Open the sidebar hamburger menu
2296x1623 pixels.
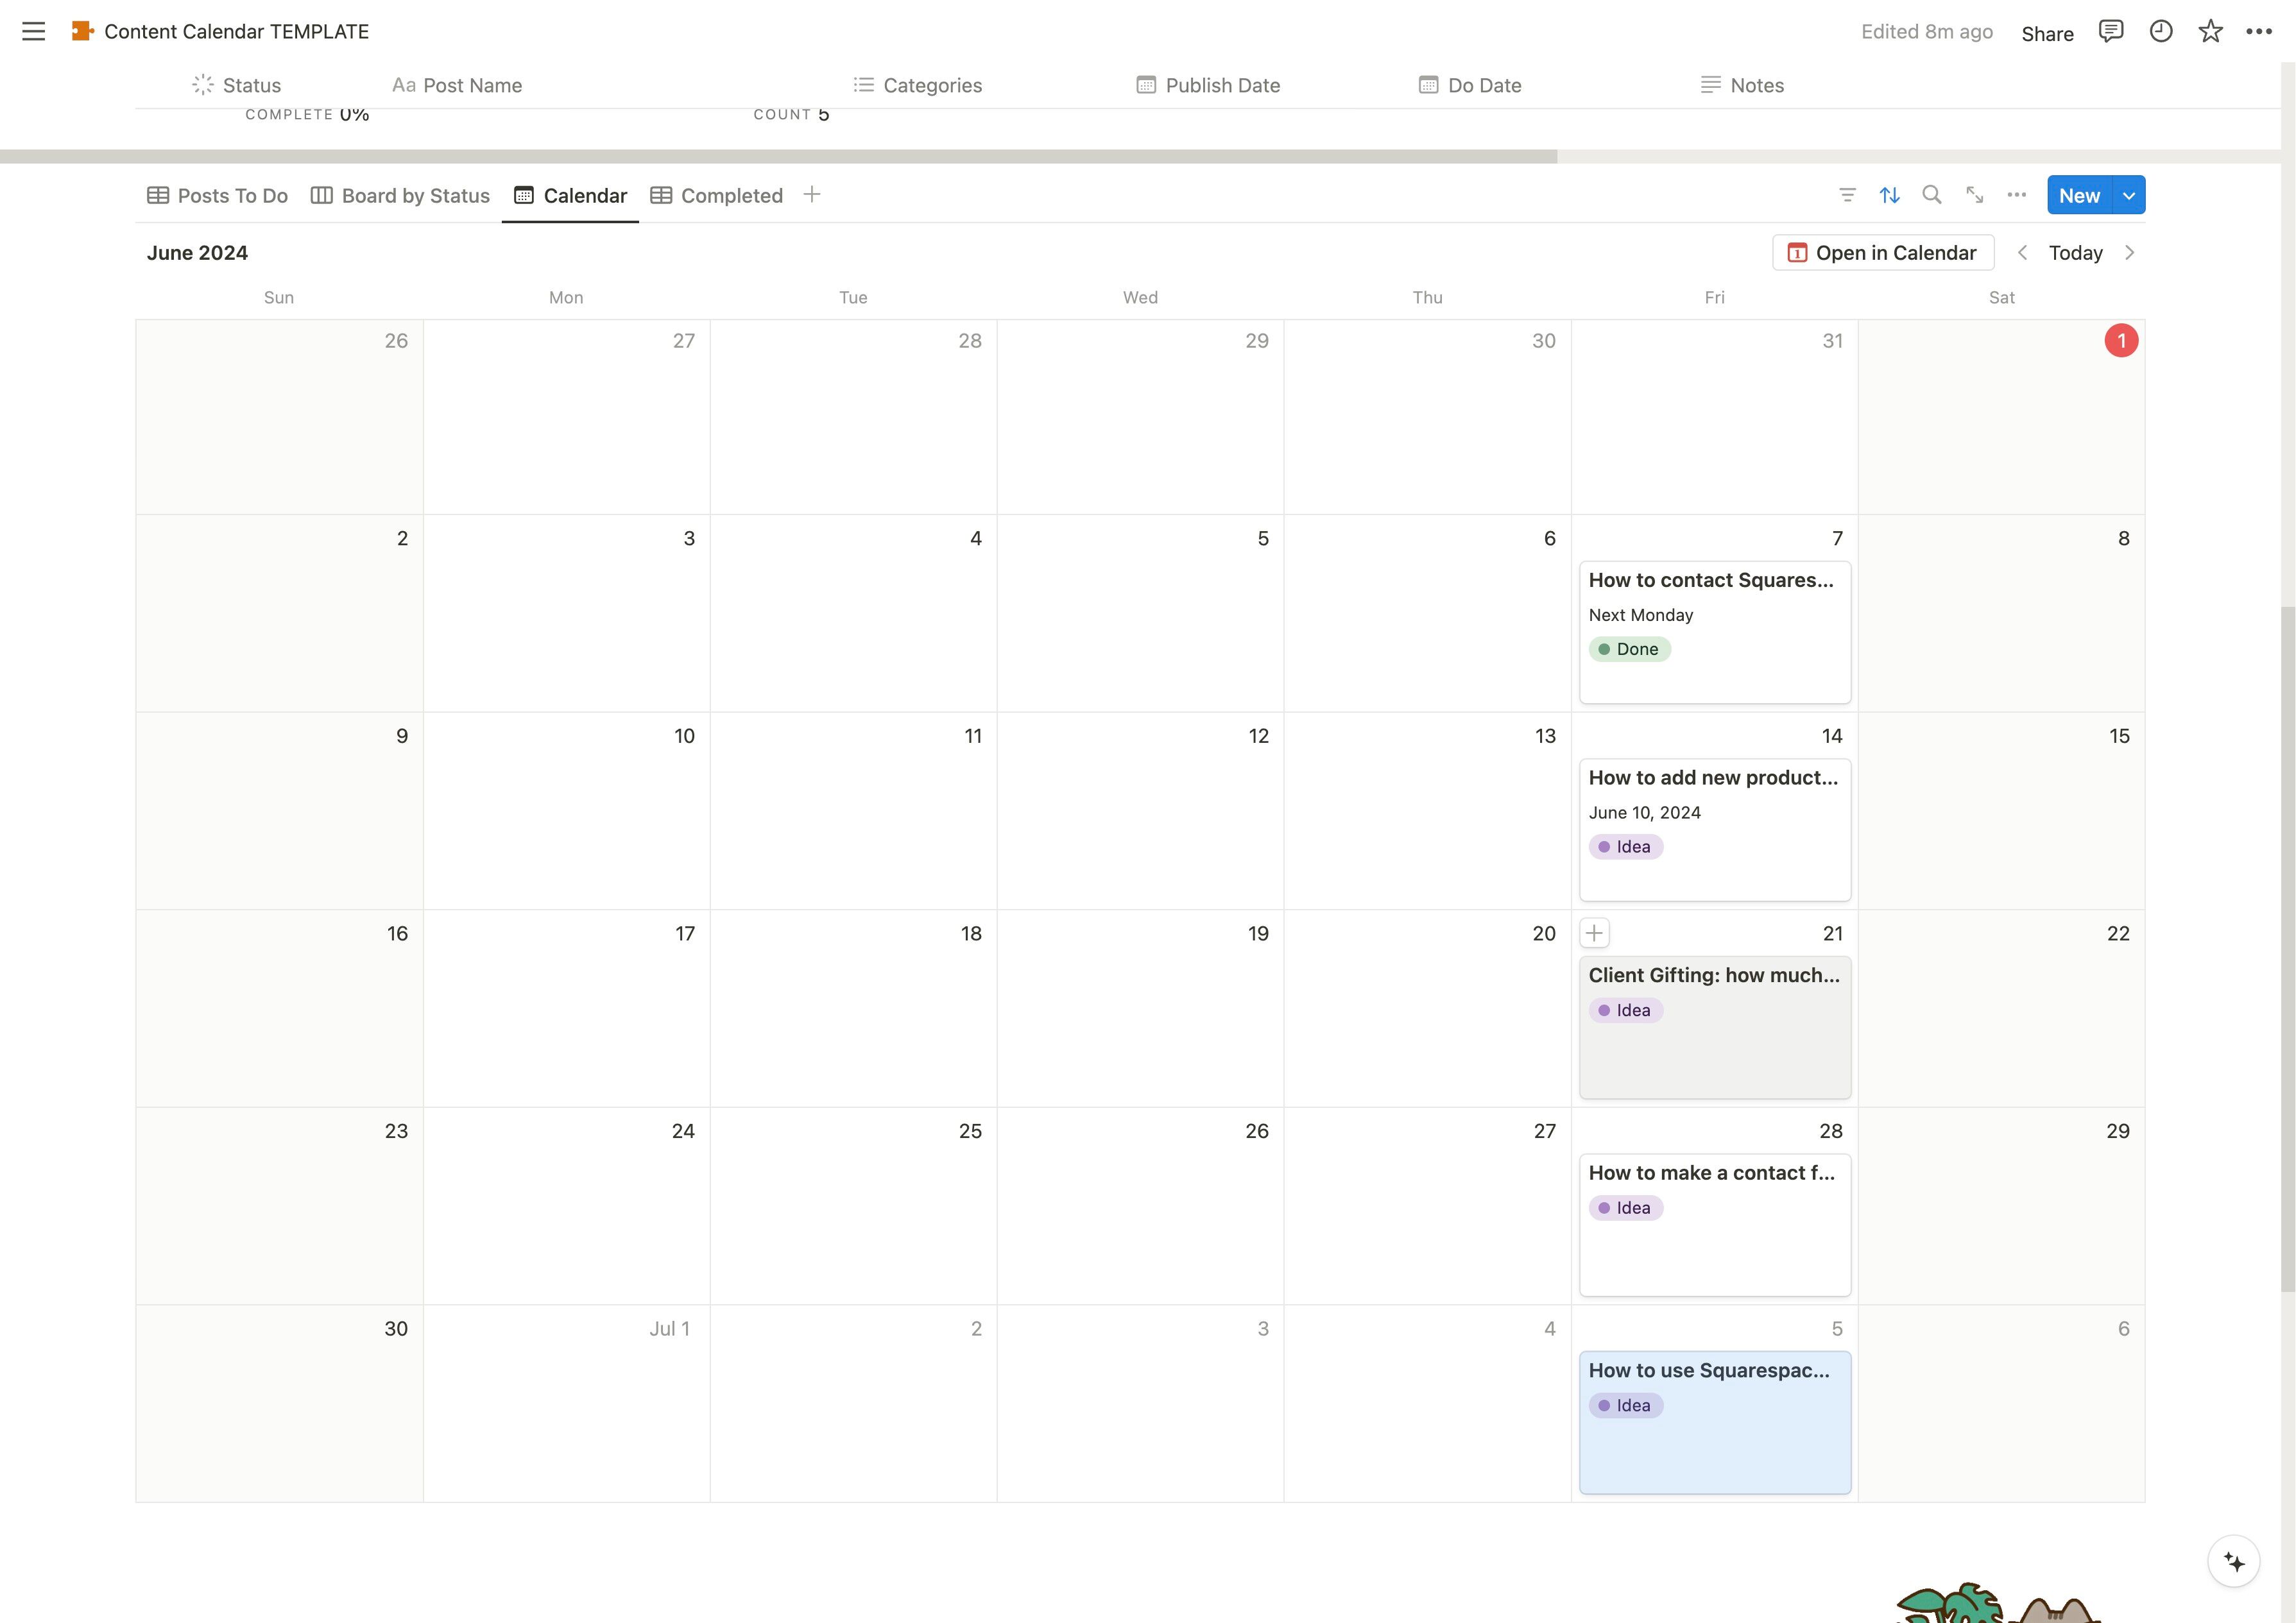pos(33,31)
